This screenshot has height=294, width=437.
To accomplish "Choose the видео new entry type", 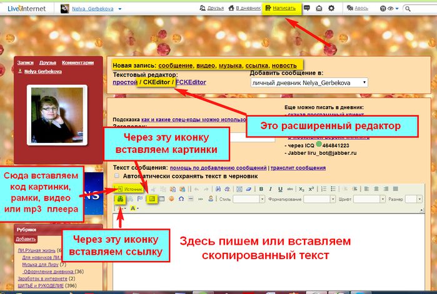I will [x=206, y=66].
